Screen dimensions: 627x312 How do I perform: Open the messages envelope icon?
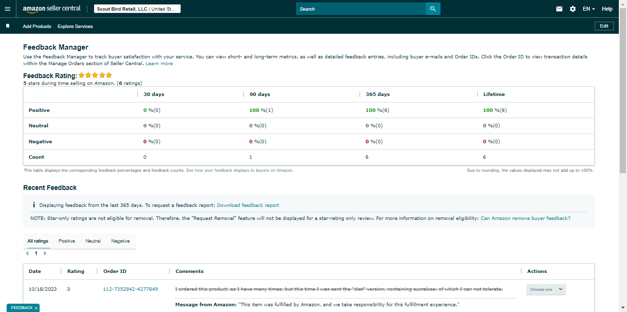click(559, 9)
